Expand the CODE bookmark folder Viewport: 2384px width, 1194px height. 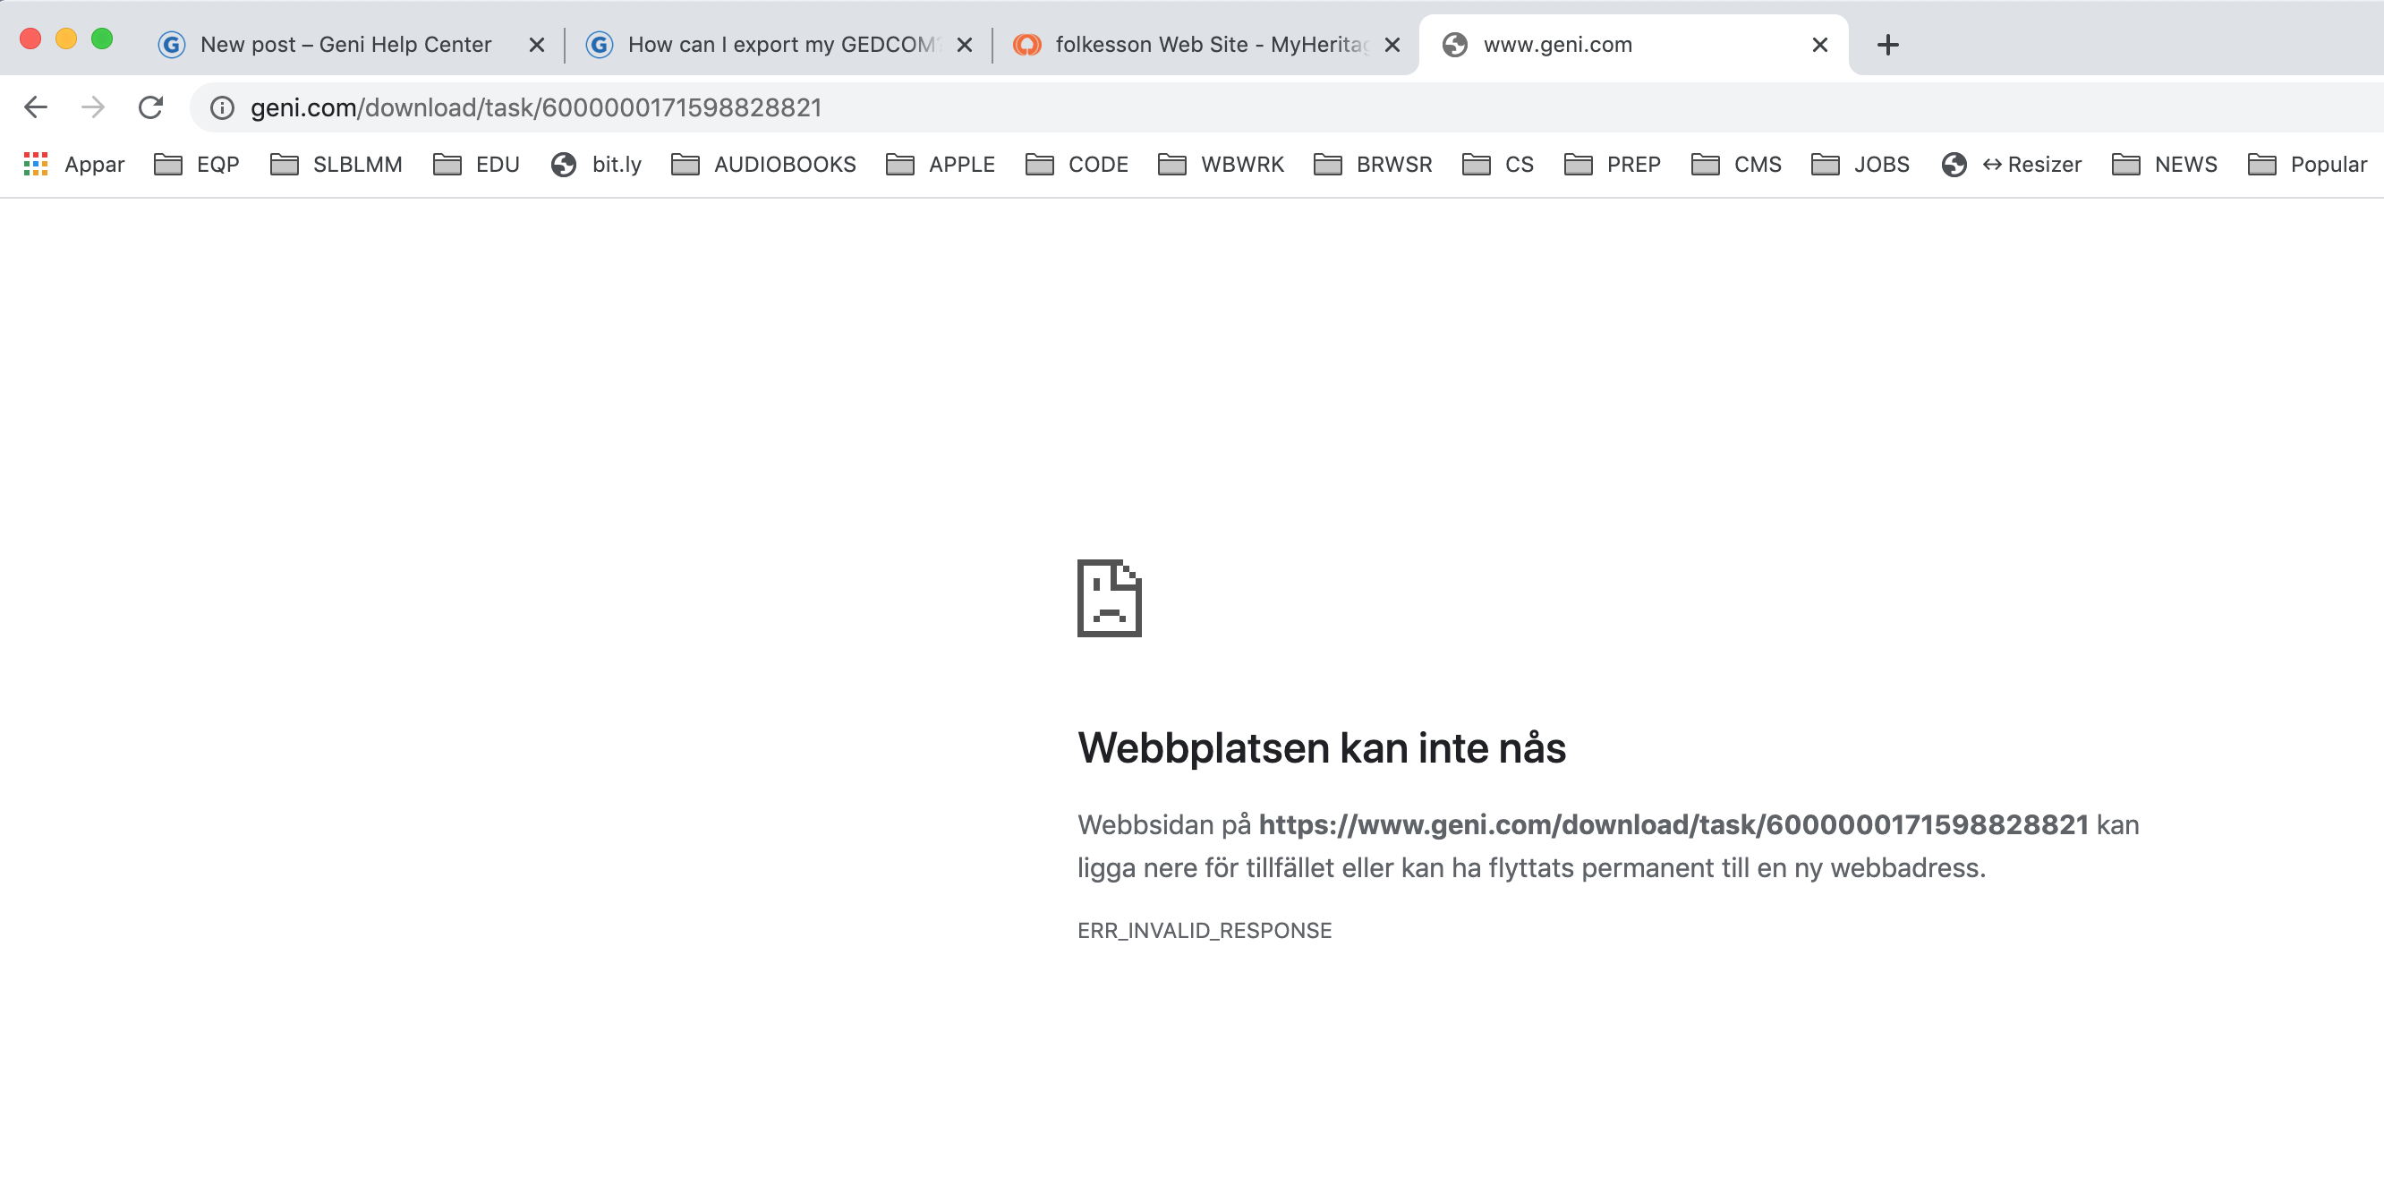(x=1077, y=164)
